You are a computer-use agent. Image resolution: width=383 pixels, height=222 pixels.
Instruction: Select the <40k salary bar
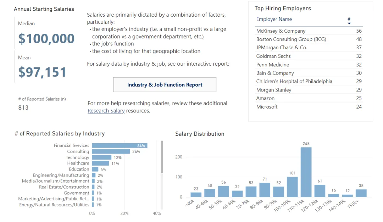[196, 195]
